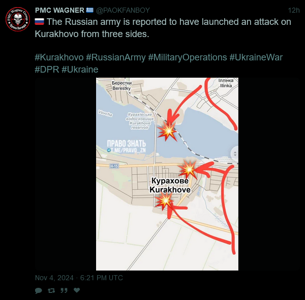Open the #MilitaryOperations hashtag
The image size is (305, 300).
pos(188,57)
